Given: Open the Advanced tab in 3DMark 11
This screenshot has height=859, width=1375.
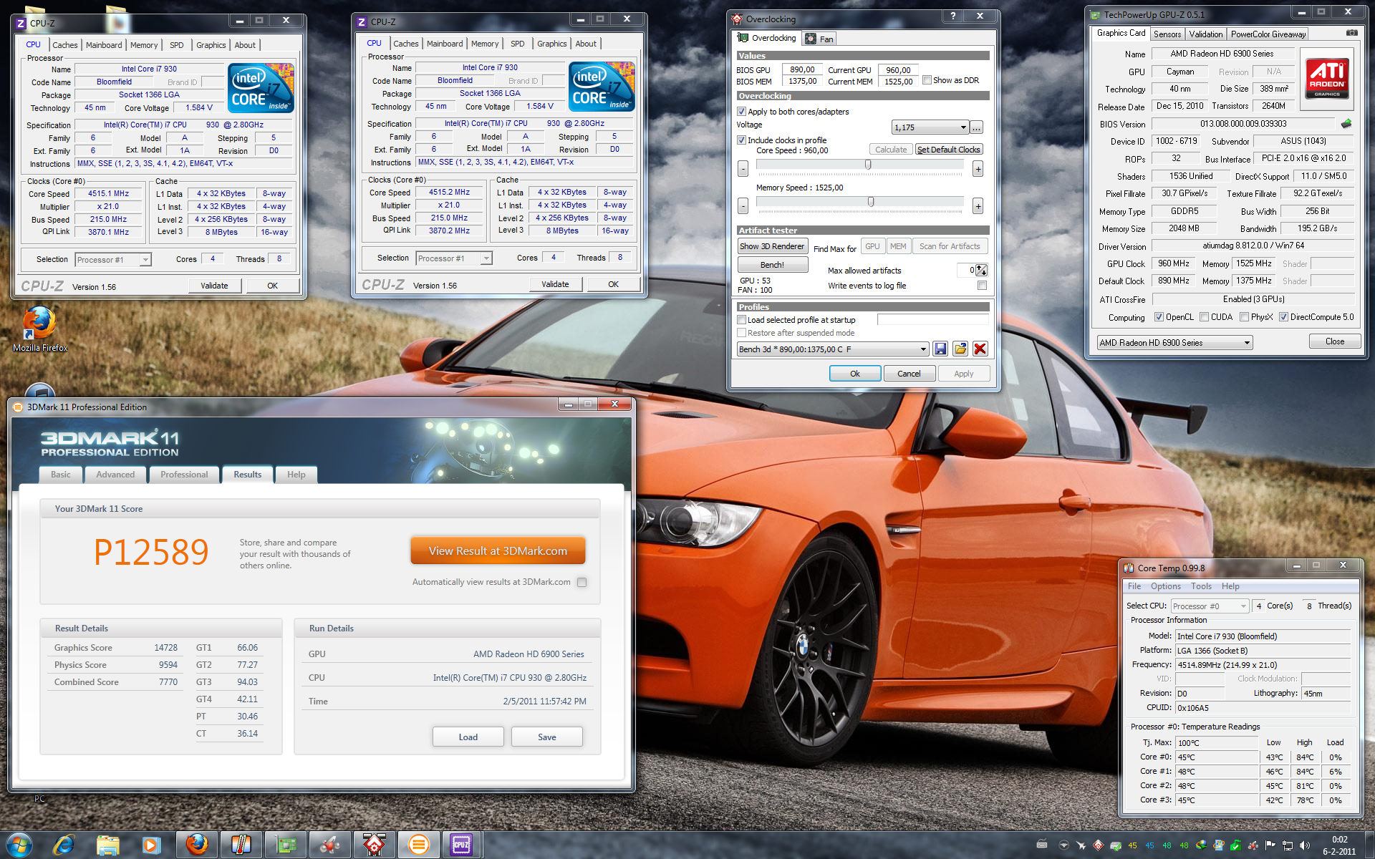Looking at the screenshot, I should 115,475.
